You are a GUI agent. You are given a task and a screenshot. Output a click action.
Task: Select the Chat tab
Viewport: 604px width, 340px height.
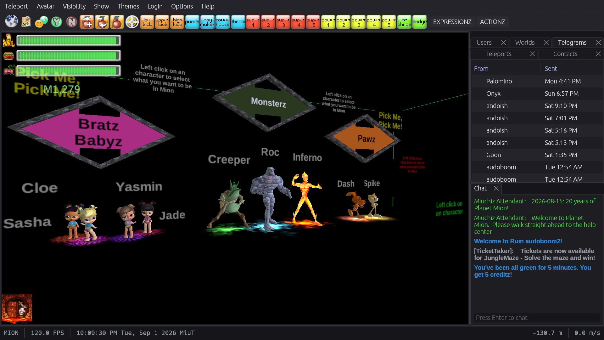(x=480, y=188)
